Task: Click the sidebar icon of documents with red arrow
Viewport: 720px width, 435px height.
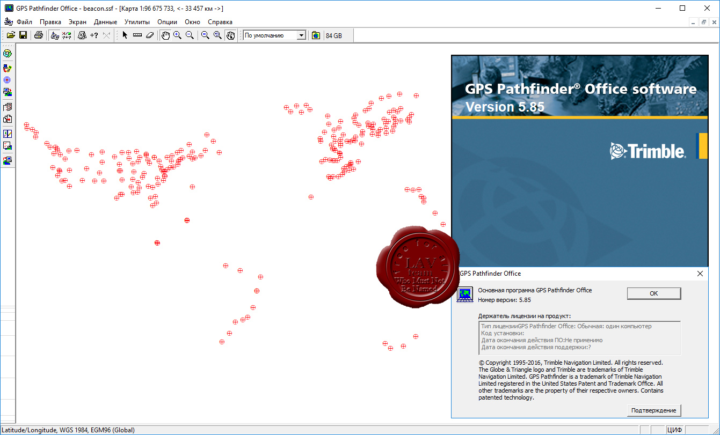Action: (x=8, y=119)
